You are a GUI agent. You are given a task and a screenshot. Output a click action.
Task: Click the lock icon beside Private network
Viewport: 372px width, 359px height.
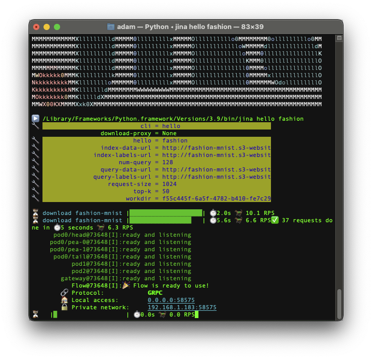click(x=64, y=307)
